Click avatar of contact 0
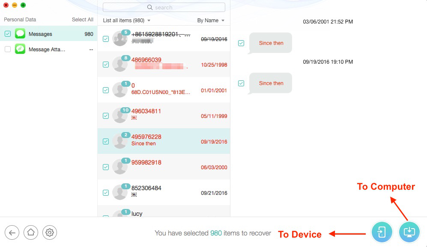427x247 pixels. click(x=120, y=90)
